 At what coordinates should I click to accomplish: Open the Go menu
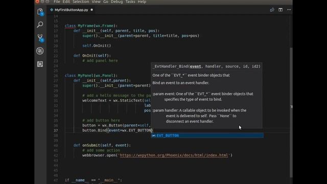click(x=106, y=2)
